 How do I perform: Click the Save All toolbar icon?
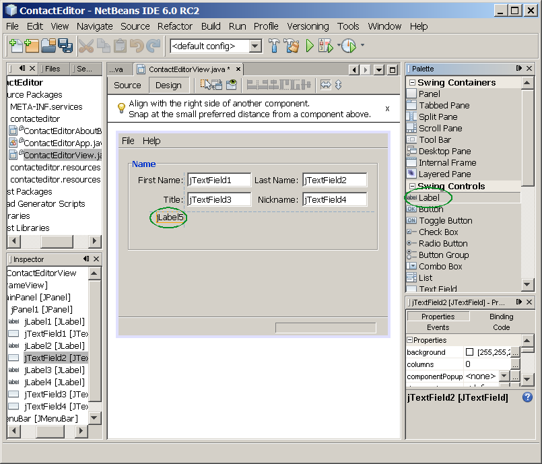pos(65,46)
